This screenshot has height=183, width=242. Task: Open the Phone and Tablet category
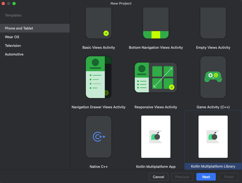(35, 28)
